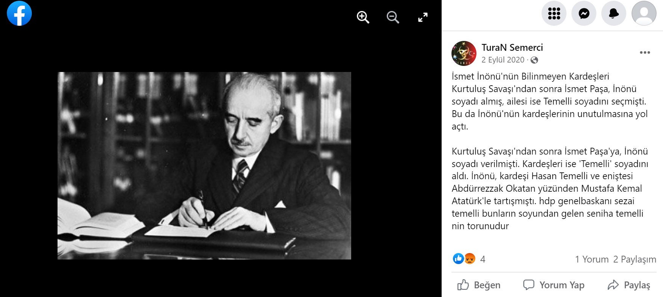Screen dimensions: 663x297
Task: Enter fullscreen photo view
Action: coord(423,17)
